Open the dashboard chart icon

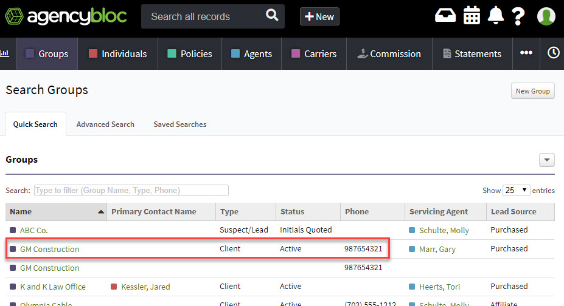coord(5,53)
